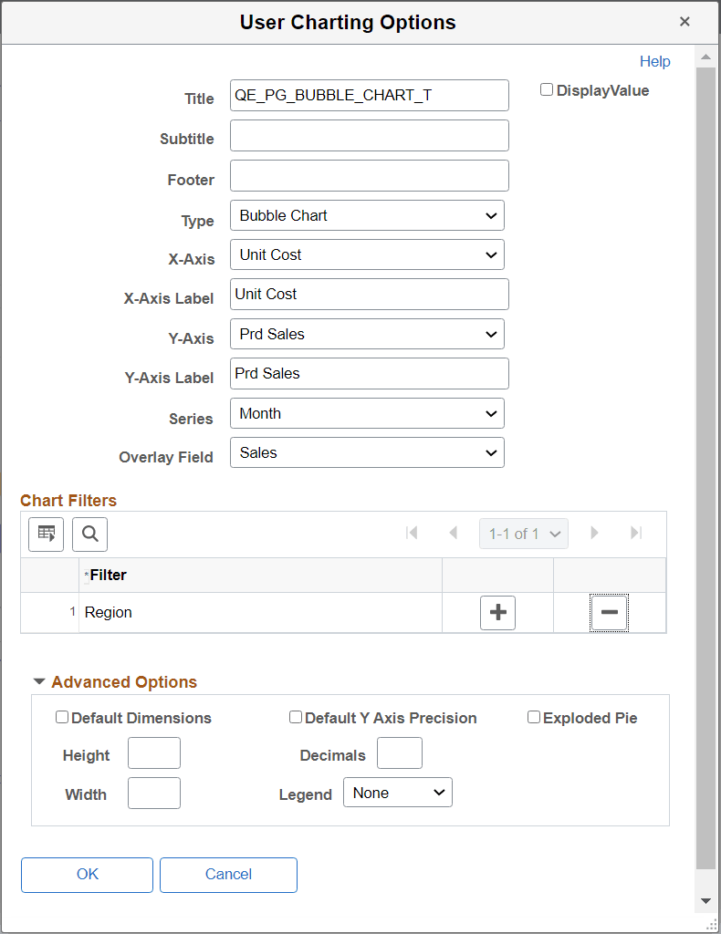Click the first-page navigation arrow icon
The height and width of the screenshot is (934, 721).
point(412,533)
